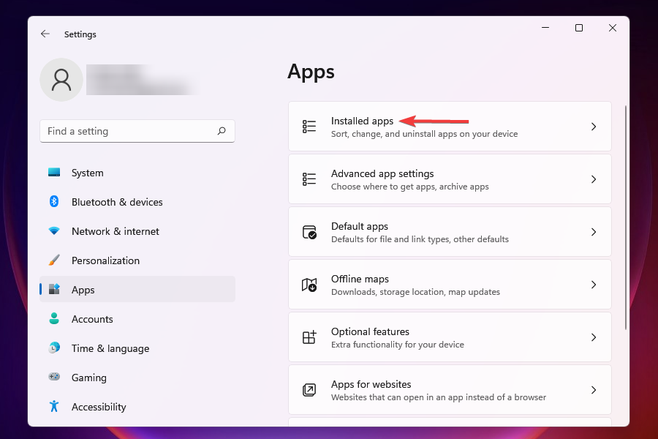Viewport: 658px width, 439px height.
Task: Click the Bluetooth icon in sidebar
Action: click(54, 202)
